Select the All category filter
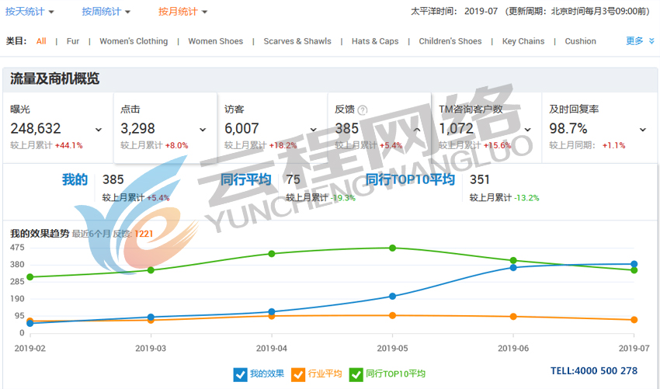Viewport: 660px width, 389px height. 41,41
